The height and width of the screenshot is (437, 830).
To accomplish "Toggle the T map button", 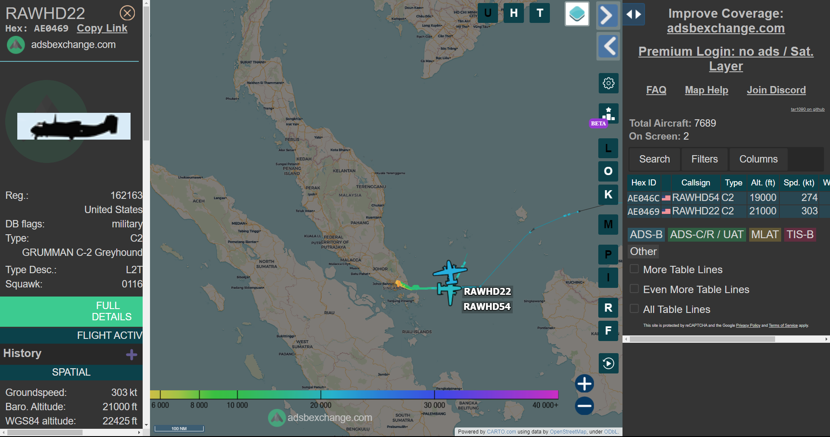I will pyautogui.click(x=540, y=13).
